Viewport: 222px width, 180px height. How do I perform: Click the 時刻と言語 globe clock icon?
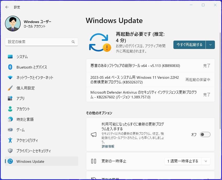point(10,119)
